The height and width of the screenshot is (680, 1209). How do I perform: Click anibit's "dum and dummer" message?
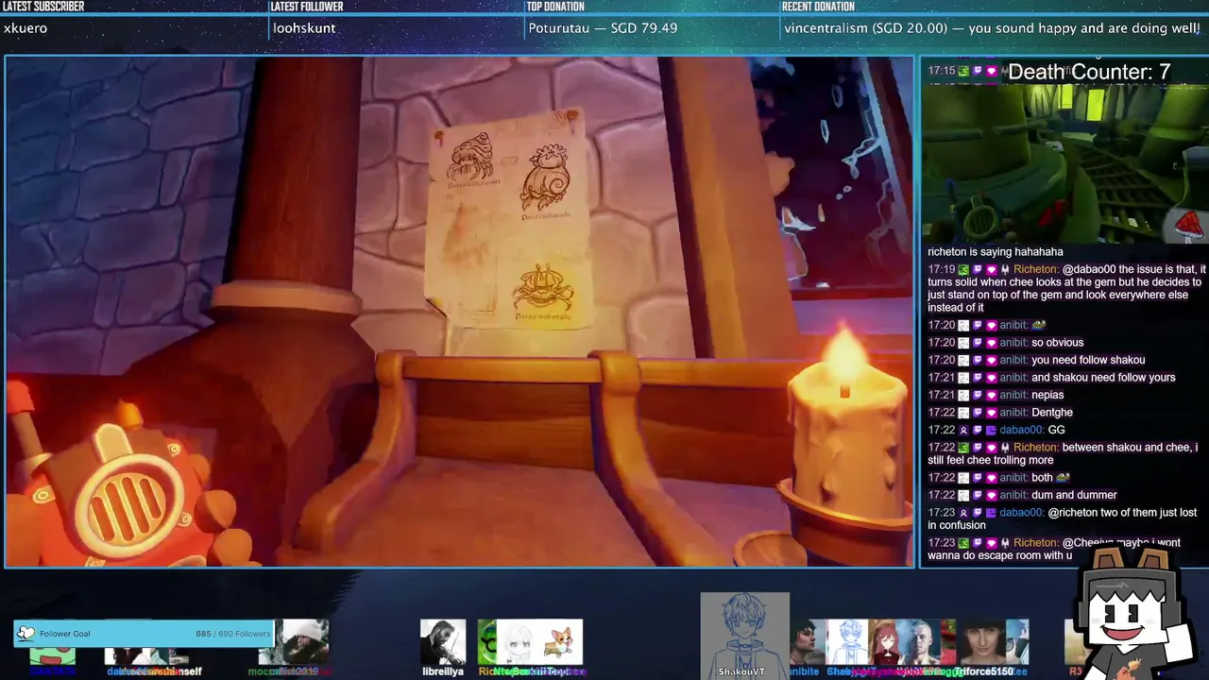(1074, 495)
